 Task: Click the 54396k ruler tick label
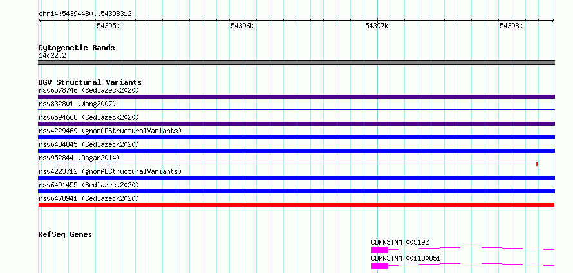tap(242, 26)
